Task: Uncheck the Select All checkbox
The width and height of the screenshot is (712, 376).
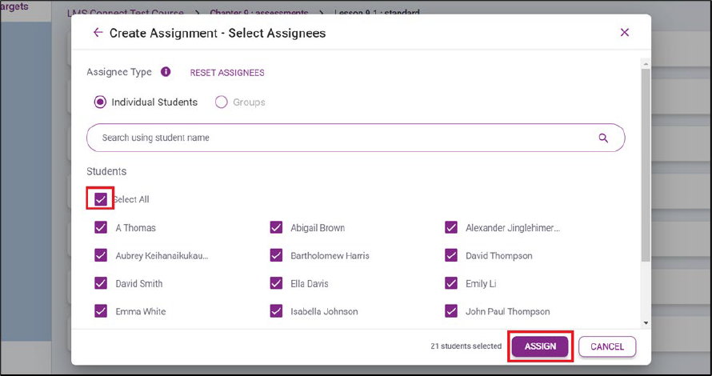Action: (101, 199)
